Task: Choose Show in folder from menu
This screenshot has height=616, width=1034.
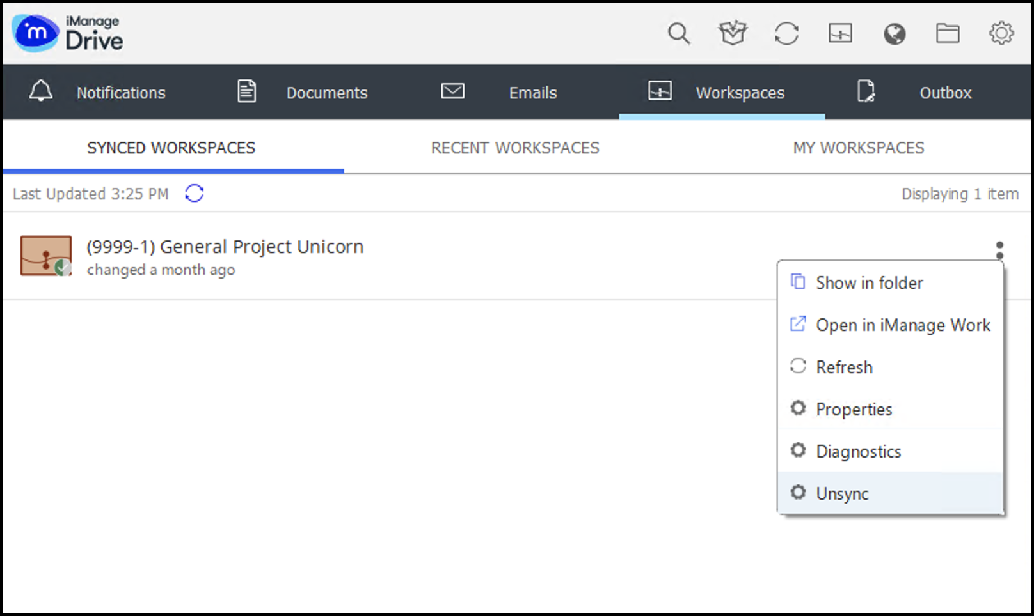Action: 869,283
